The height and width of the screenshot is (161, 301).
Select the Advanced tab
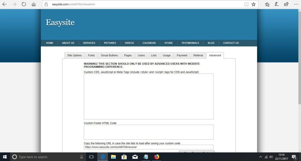[215, 55]
